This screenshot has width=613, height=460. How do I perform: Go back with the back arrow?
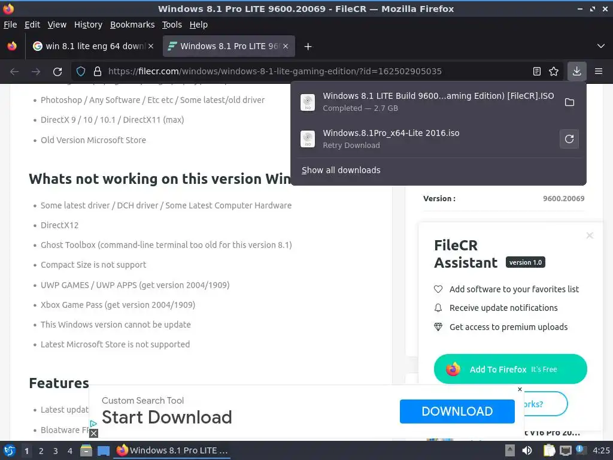pos(14,71)
